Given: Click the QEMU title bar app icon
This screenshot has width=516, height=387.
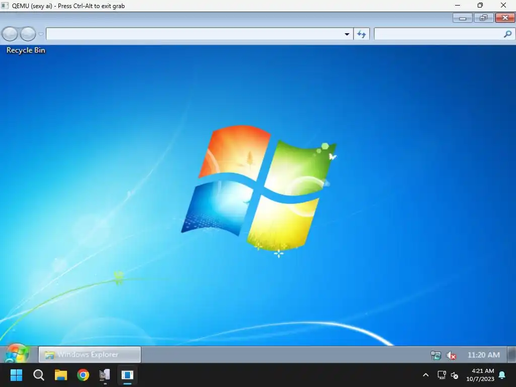Looking at the screenshot, I should coord(5,6).
